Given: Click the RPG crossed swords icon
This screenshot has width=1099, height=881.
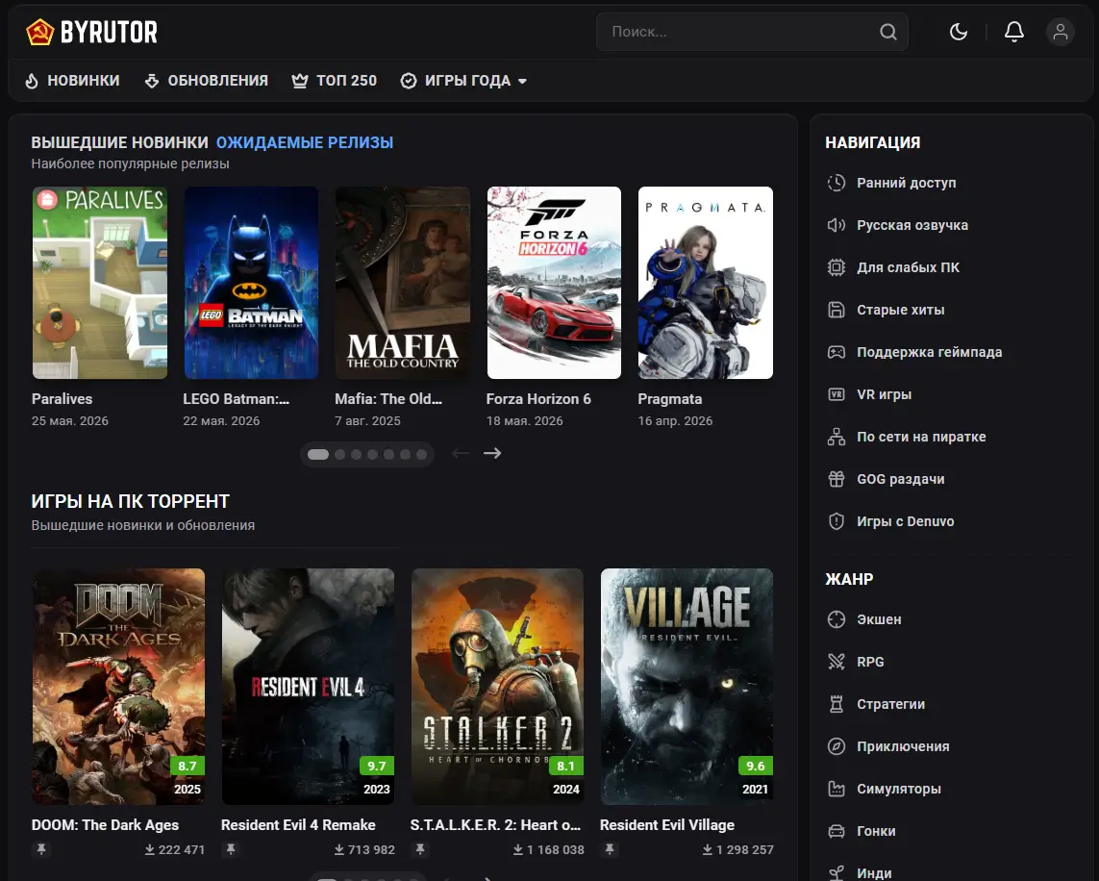Looking at the screenshot, I should point(837,662).
